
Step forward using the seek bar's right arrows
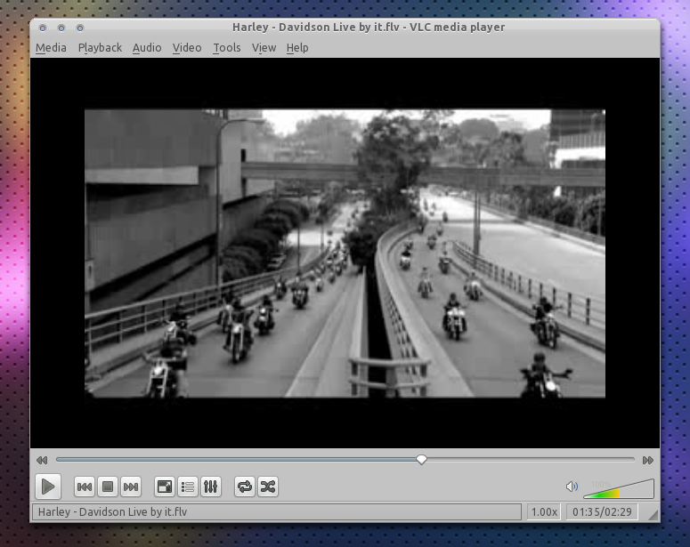[x=647, y=460]
